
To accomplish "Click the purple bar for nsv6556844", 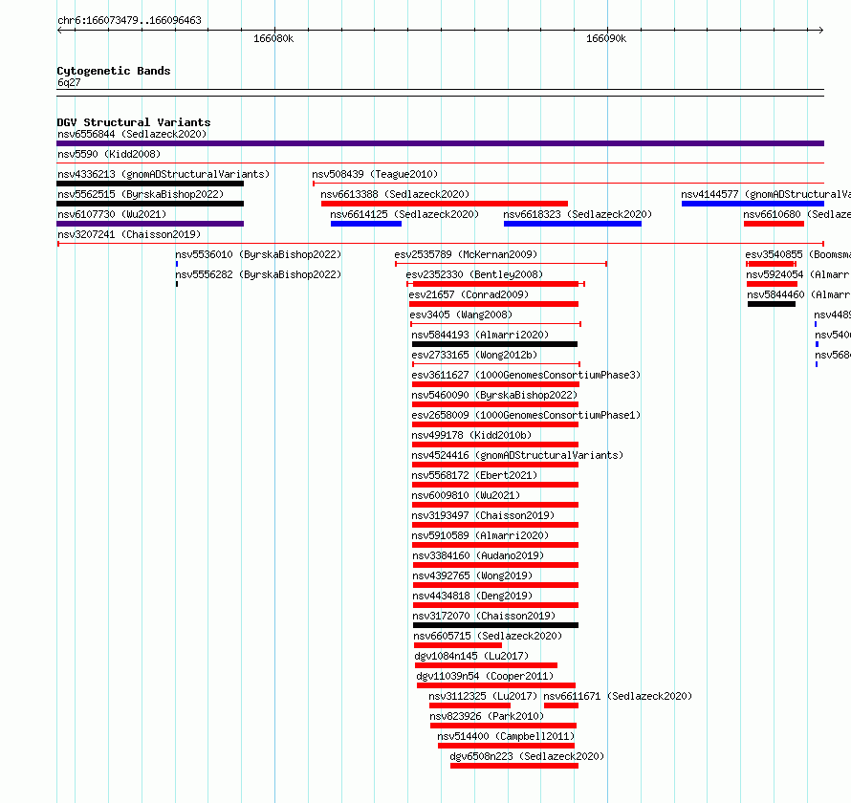I will tap(440, 143).
